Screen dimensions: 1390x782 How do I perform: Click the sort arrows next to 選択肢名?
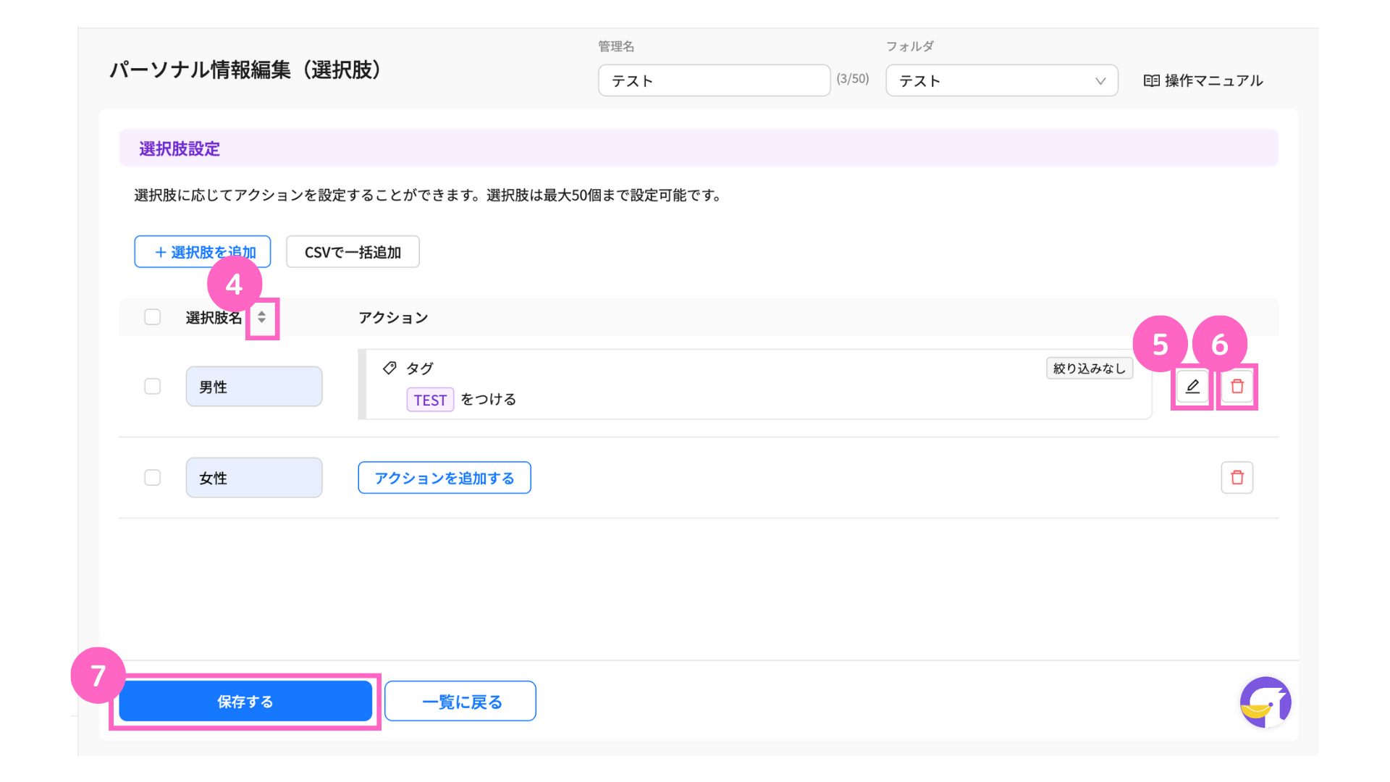(261, 317)
